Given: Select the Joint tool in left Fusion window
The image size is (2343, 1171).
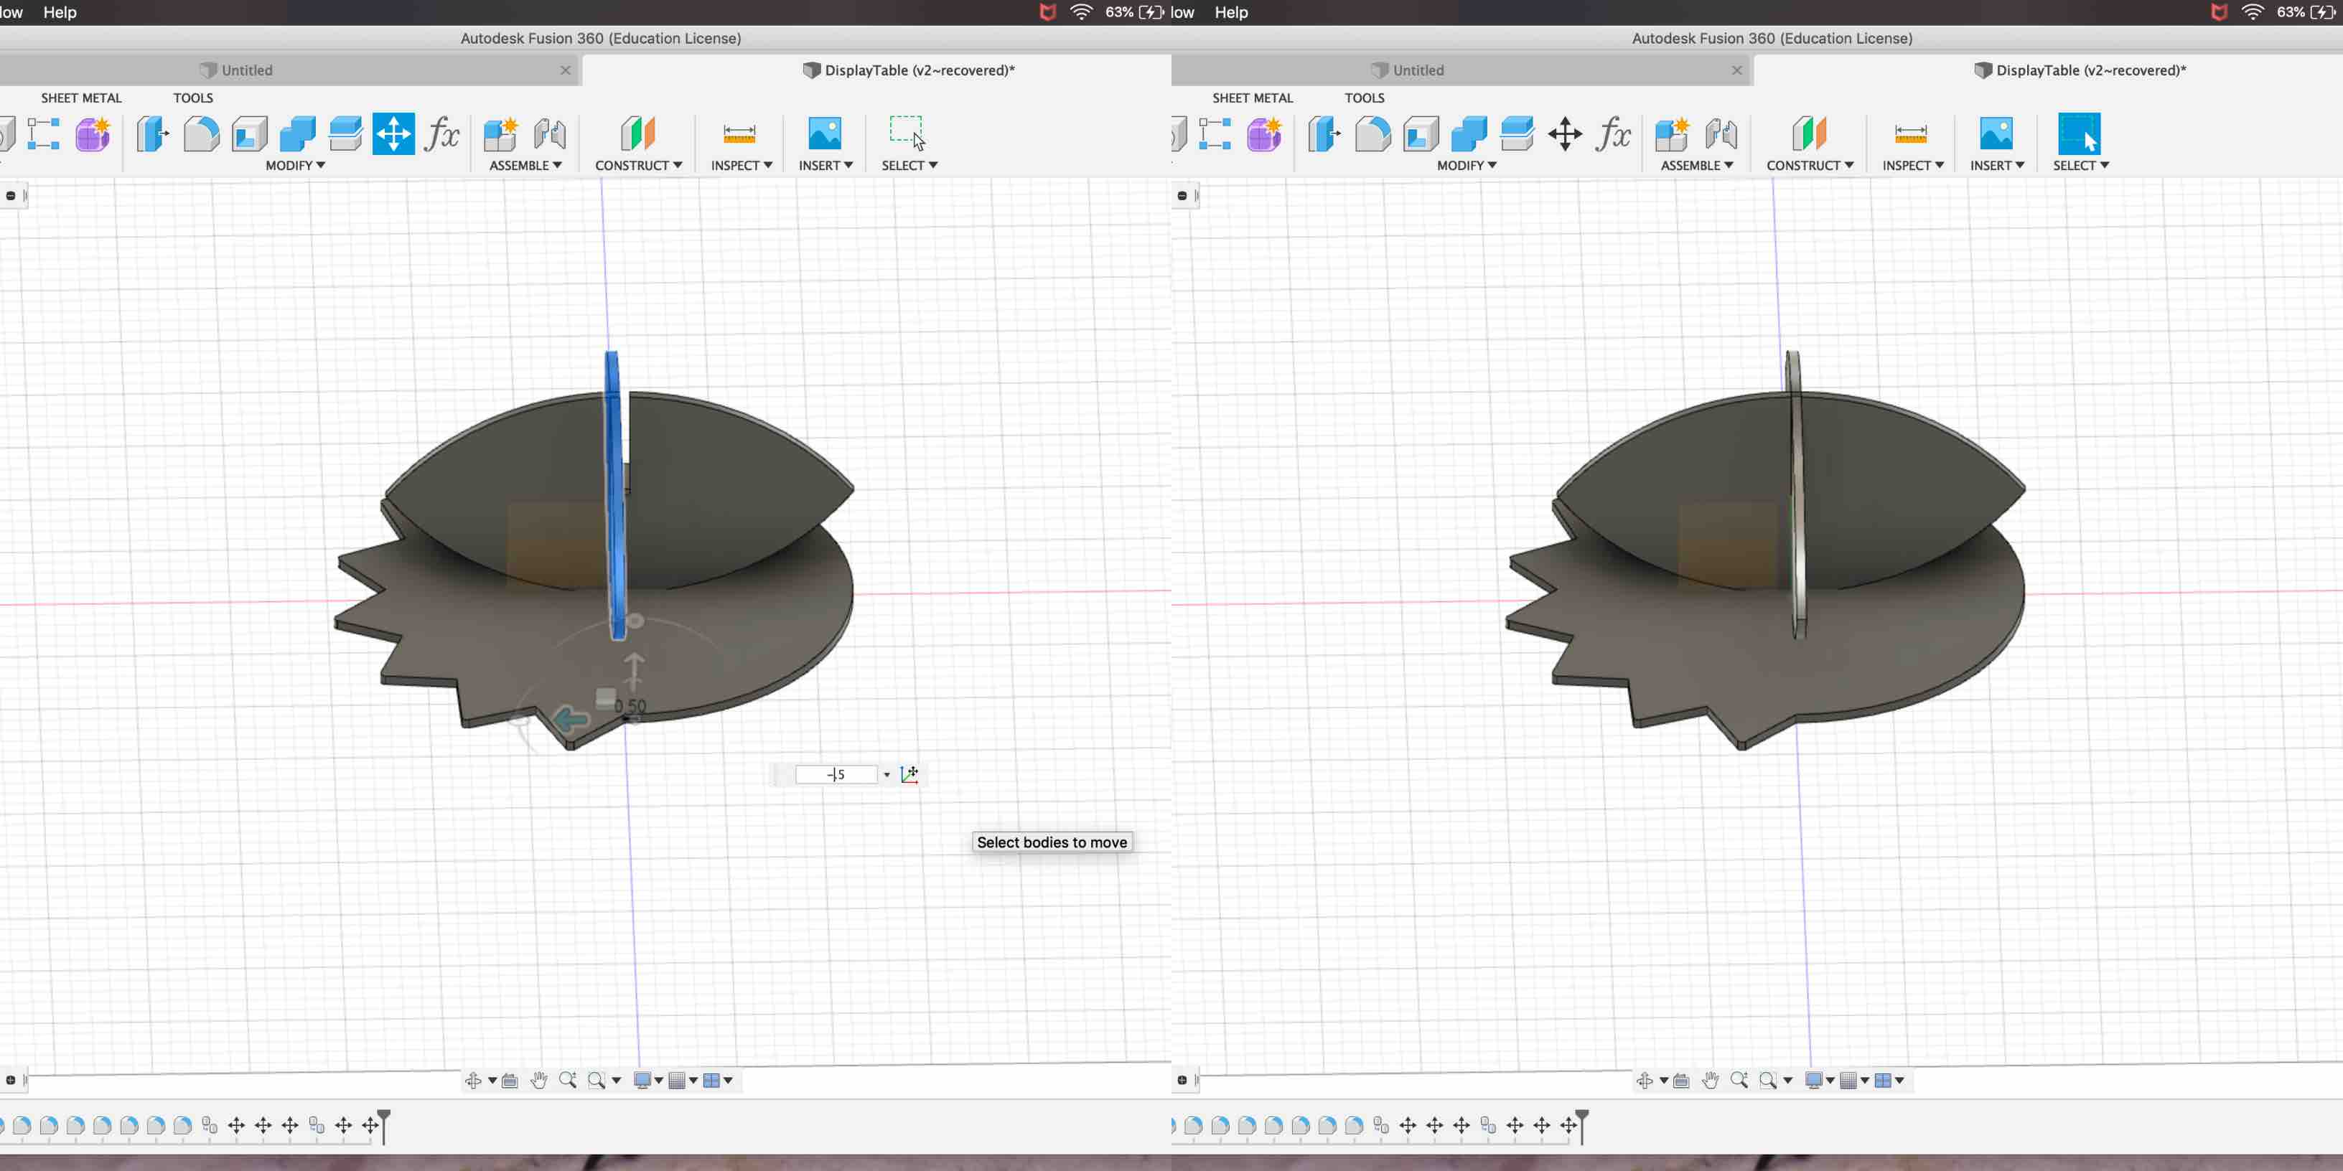Looking at the screenshot, I should click(x=549, y=135).
